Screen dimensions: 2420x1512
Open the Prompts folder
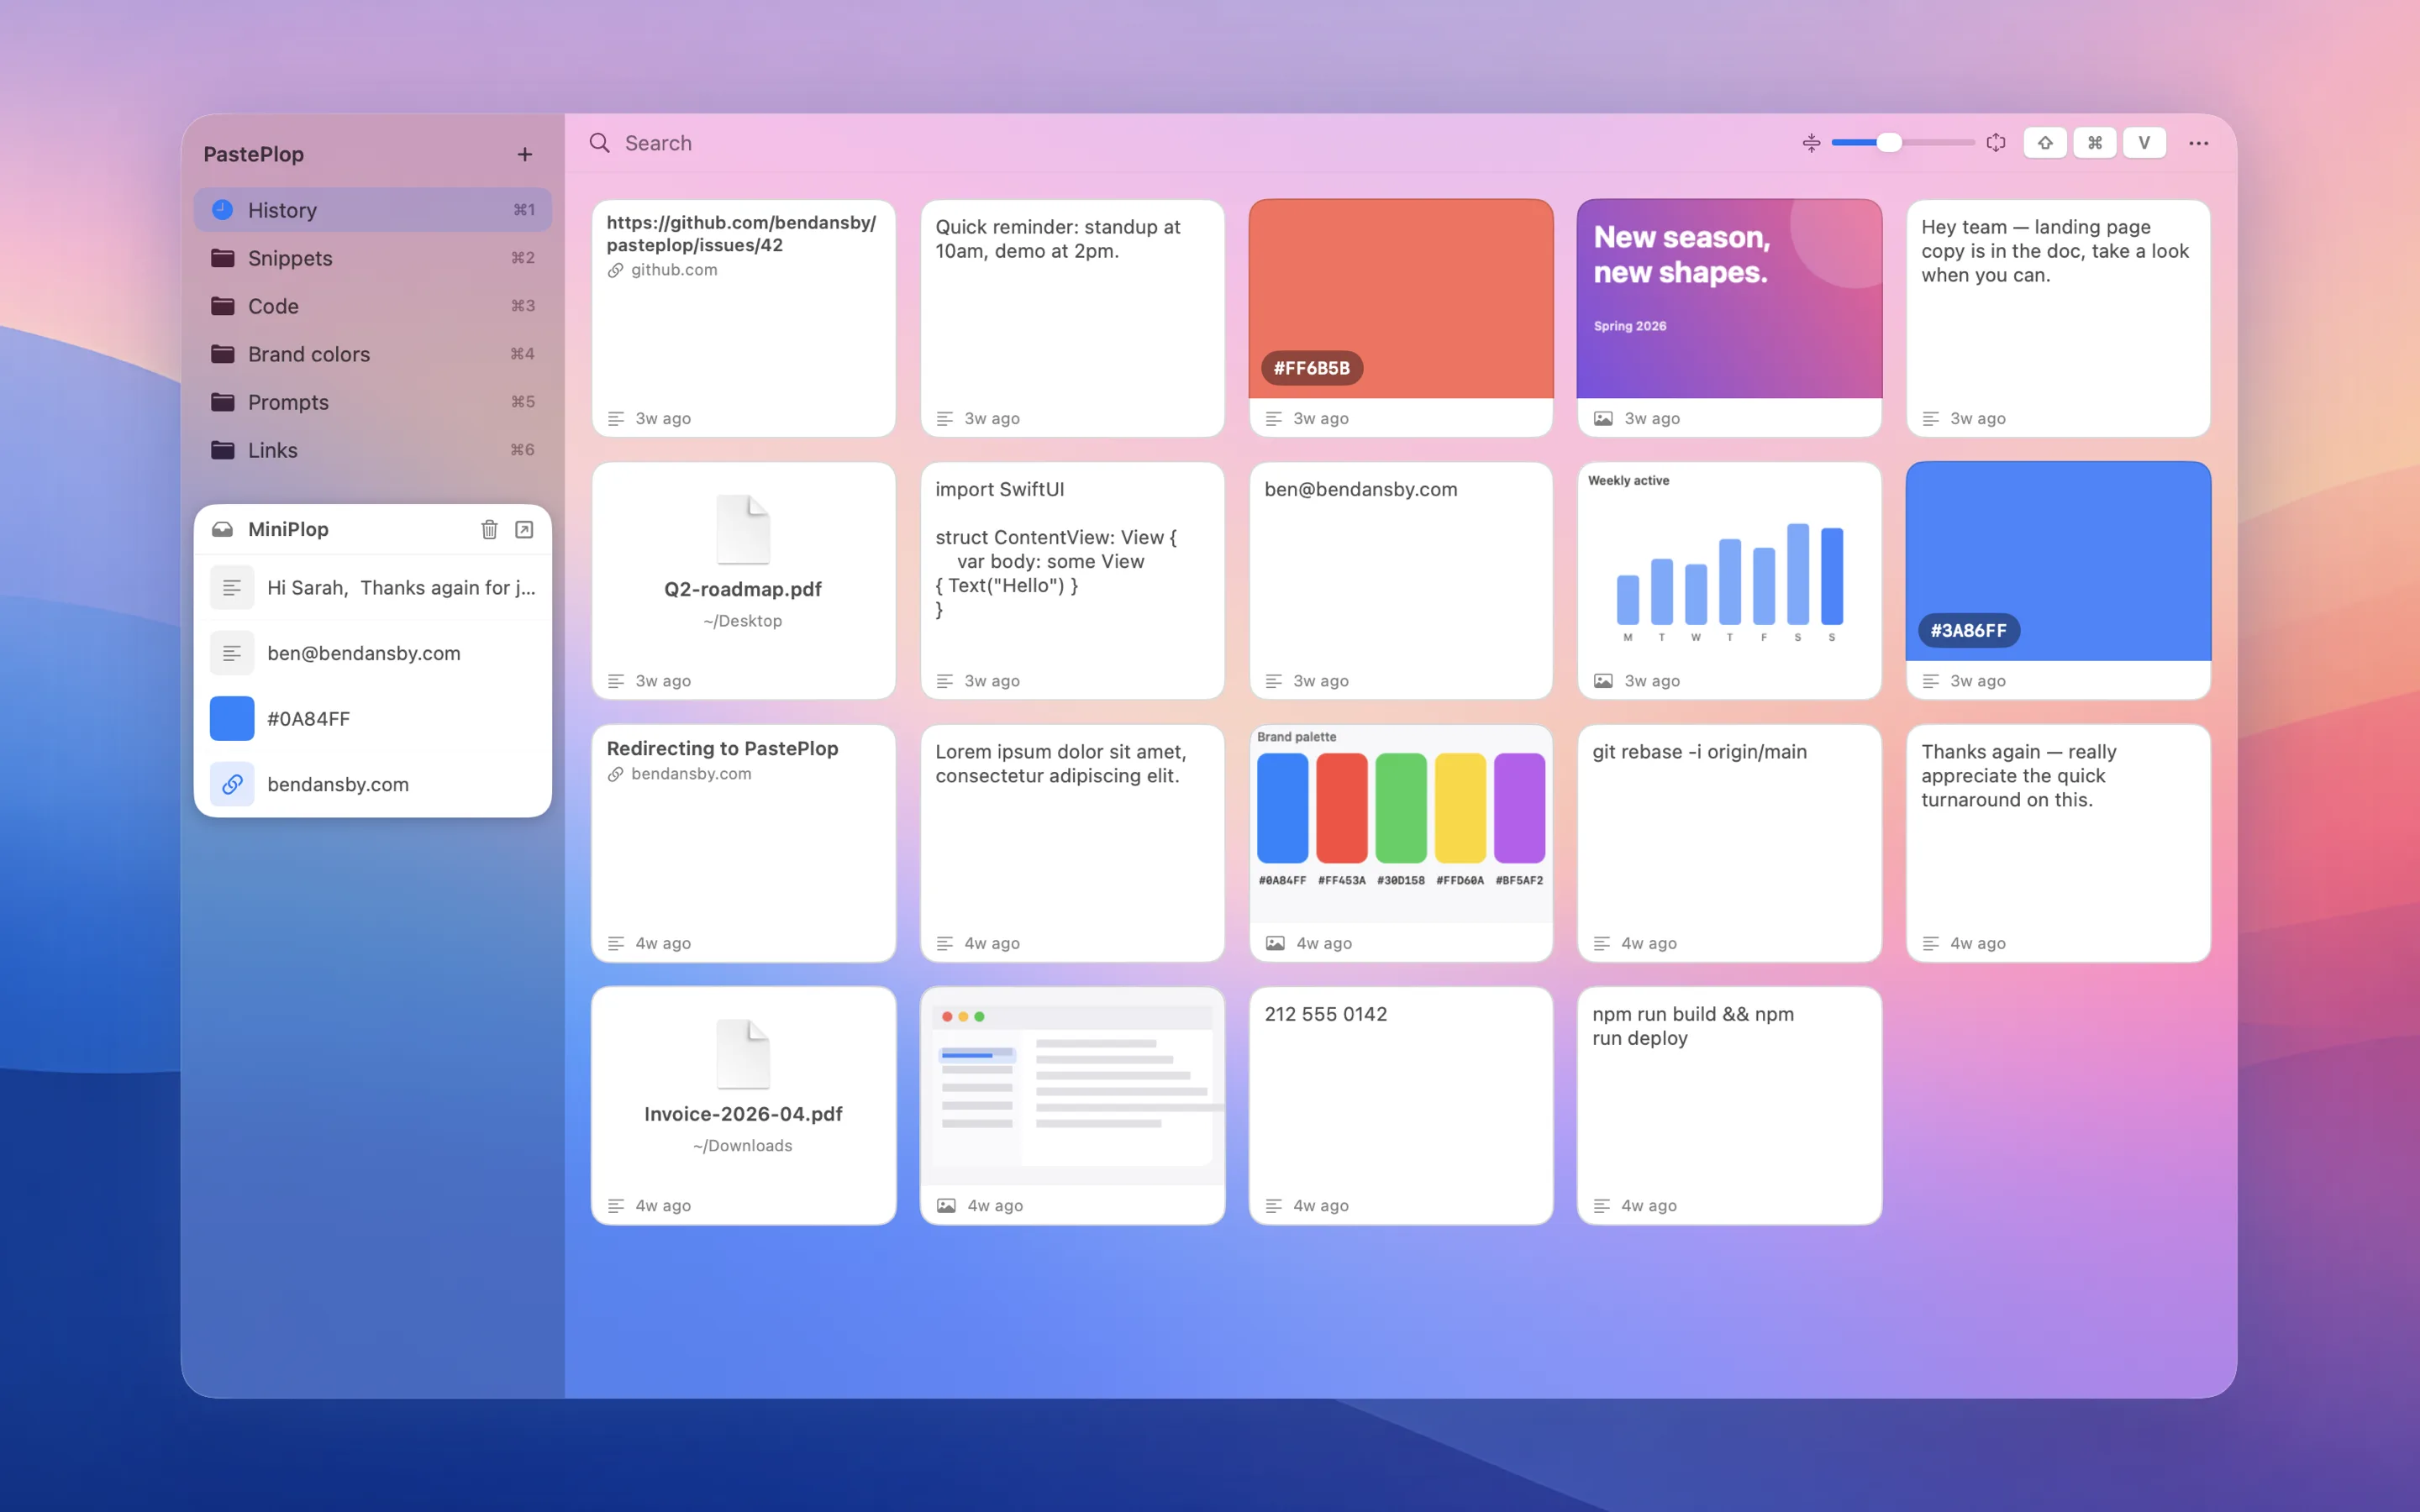pos(373,402)
